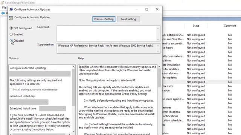Screen dimensions: 241x135
Task: Select the policy row ending 'locations'
Action: [202, 112]
